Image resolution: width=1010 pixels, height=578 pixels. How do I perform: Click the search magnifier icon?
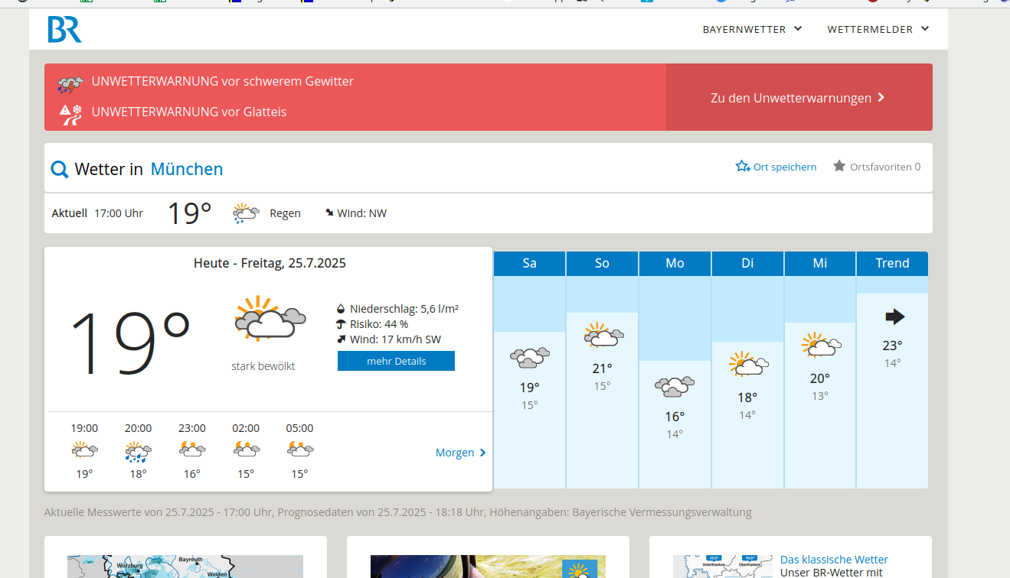59,169
